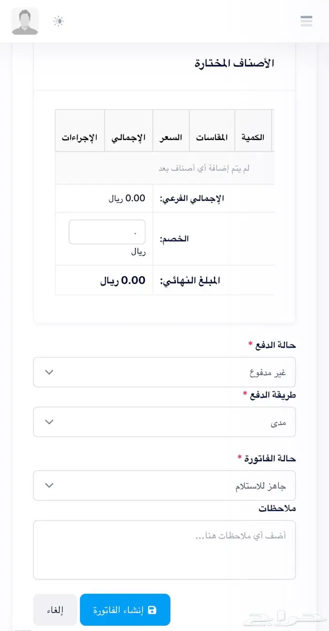Image resolution: width=329 pixels, height=631 pixels.
Task: Click the الخصم discount input field
Action: click(x=107, y=232)
